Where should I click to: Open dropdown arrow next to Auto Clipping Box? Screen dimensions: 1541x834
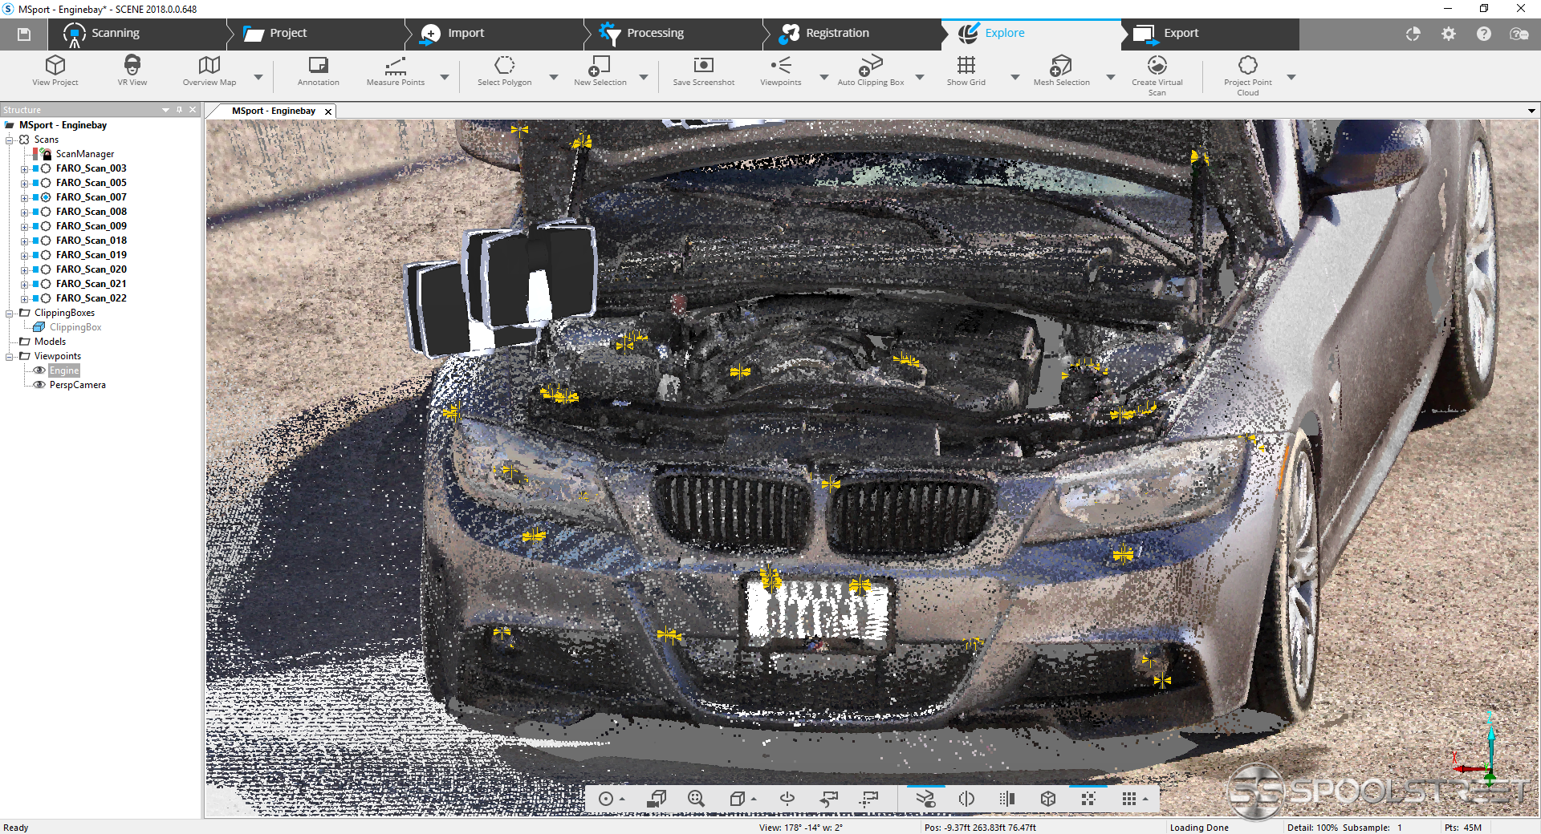(920, 78)
